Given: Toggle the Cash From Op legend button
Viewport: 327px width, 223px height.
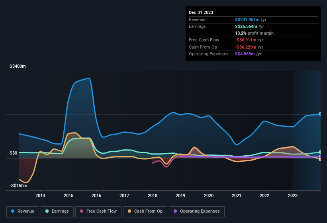Looking at the screenshot, I should tap(145, 211).
